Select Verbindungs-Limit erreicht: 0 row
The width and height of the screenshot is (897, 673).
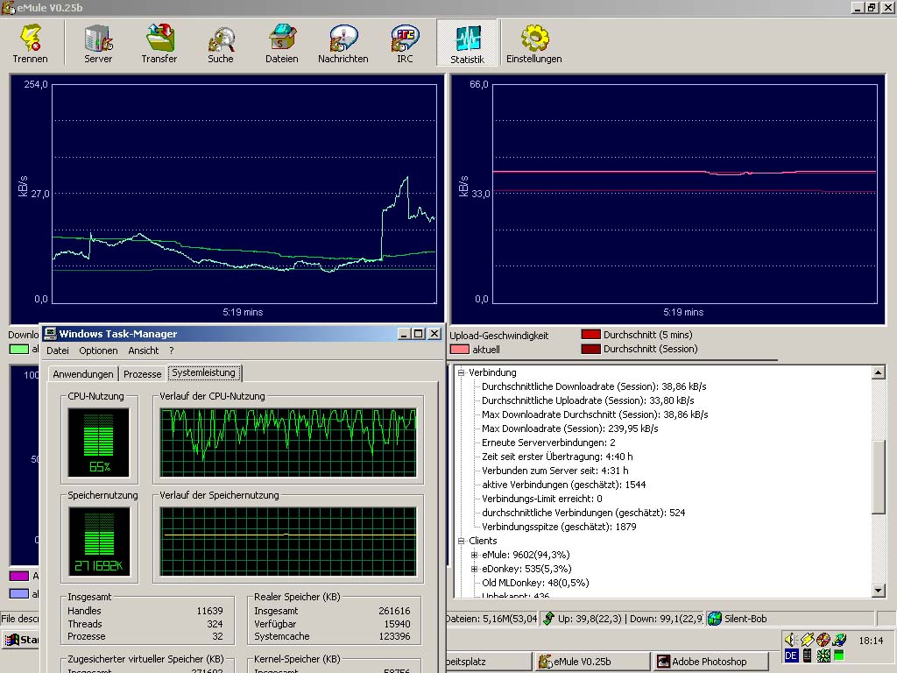[x=541, y=499]
